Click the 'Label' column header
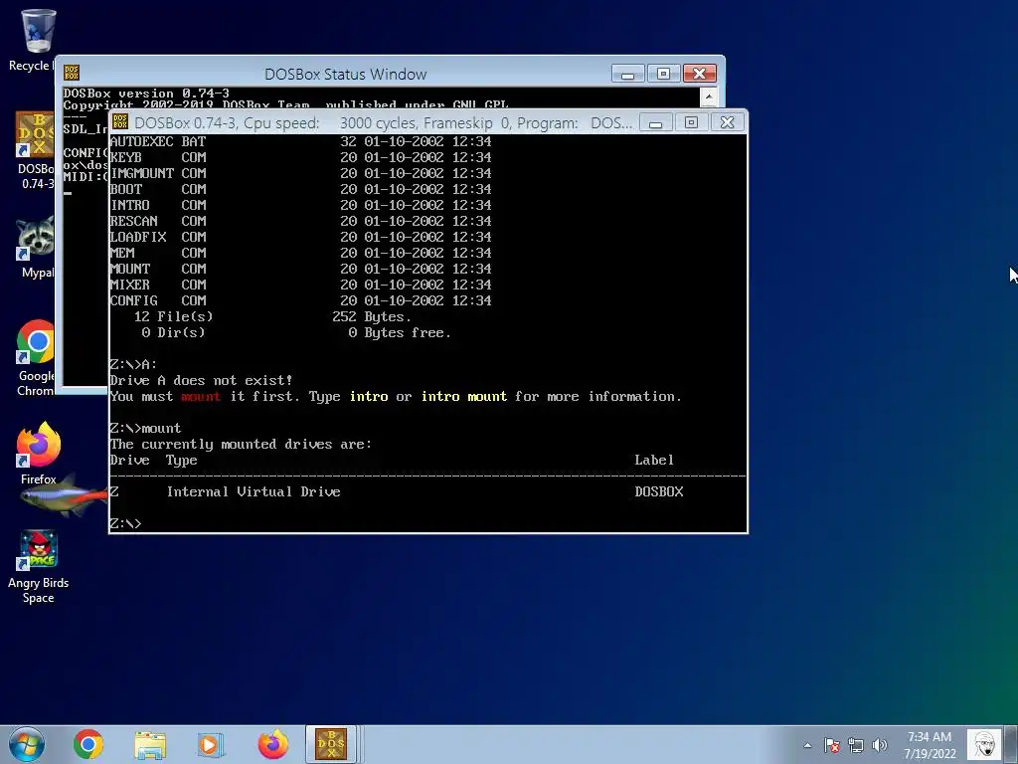This screenshot has width=1018, height=764. [x=654, y=460]
